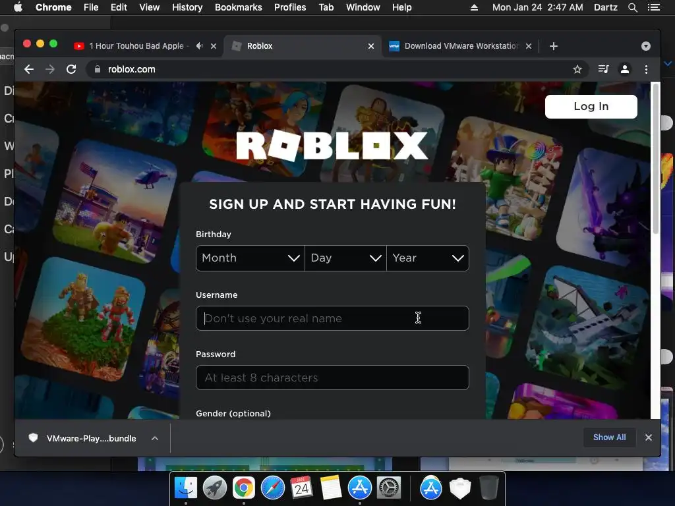Close the 1 Hour Touhou Bad Apple tab
The width and height of the screenshot is (675, 506).
[x=214, y=46]
